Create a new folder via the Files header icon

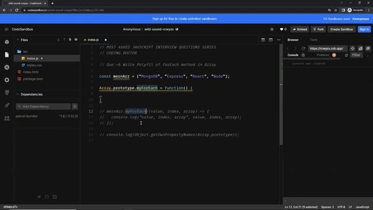click(76, 40)
